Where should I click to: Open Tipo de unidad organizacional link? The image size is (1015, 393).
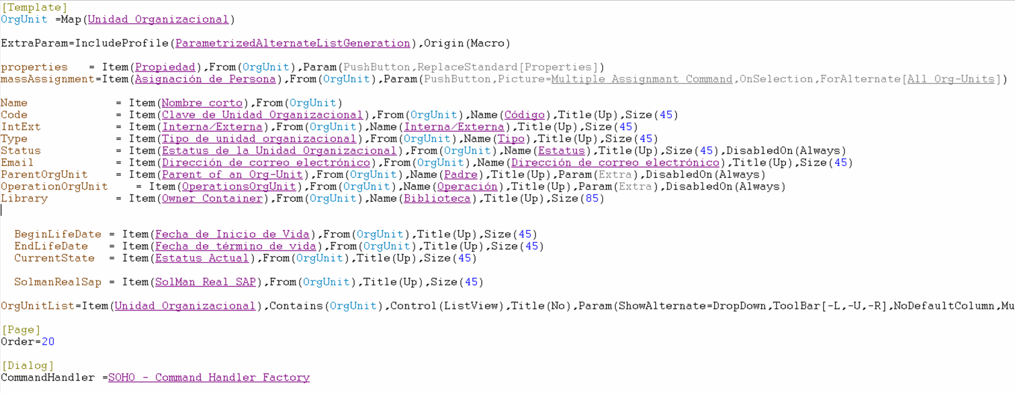click(x=259, y=139)
